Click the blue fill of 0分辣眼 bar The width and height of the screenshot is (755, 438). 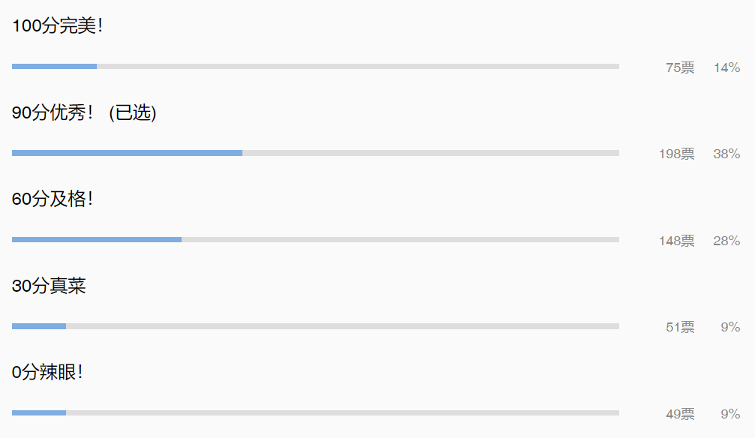pyautogui.click(x=39, y=413)
